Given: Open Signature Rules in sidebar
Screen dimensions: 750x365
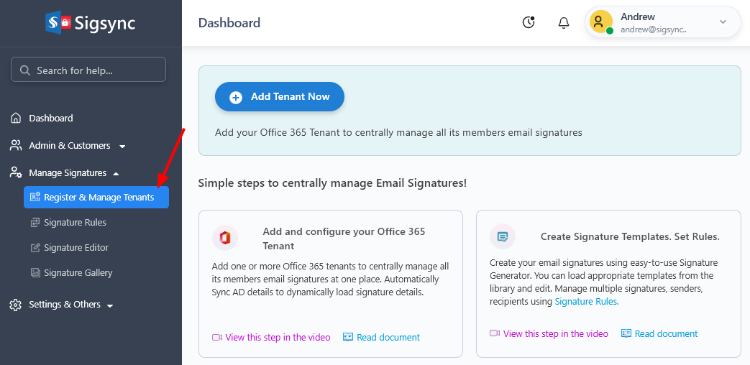Looking at the screenshot, I should coord(75,223).
